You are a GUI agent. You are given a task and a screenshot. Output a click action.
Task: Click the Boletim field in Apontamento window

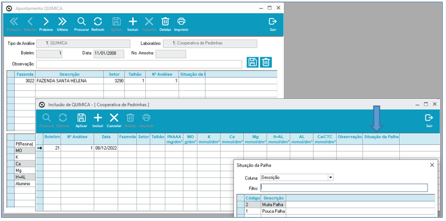pos(49,54)
